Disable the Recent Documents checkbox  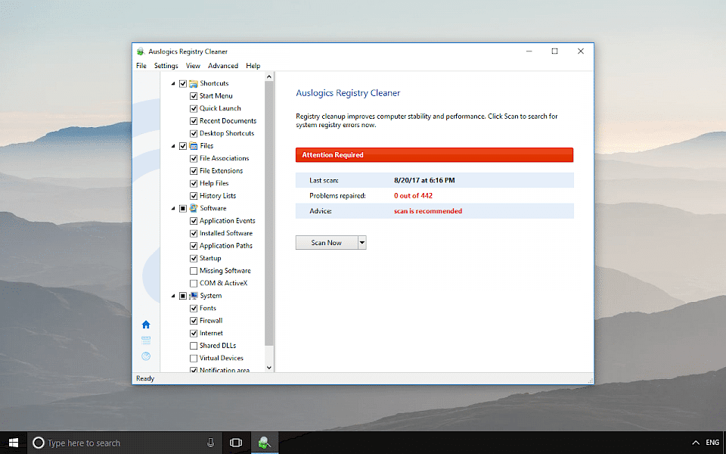[194, 121]
